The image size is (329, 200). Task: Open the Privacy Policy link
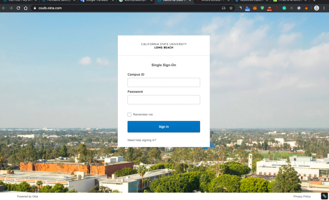coord(302,196)
